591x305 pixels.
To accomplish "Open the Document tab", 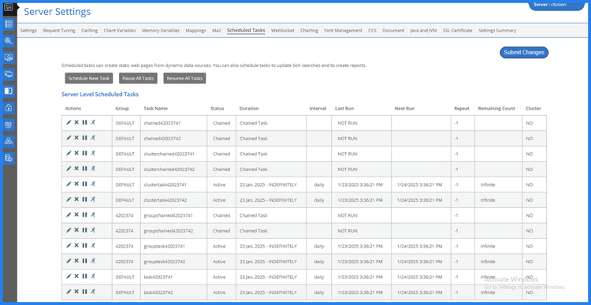I will point(393,31).
